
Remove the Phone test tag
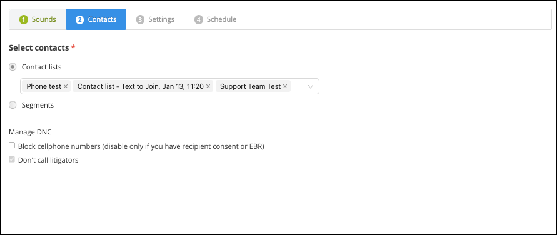(x=66, y=86)
